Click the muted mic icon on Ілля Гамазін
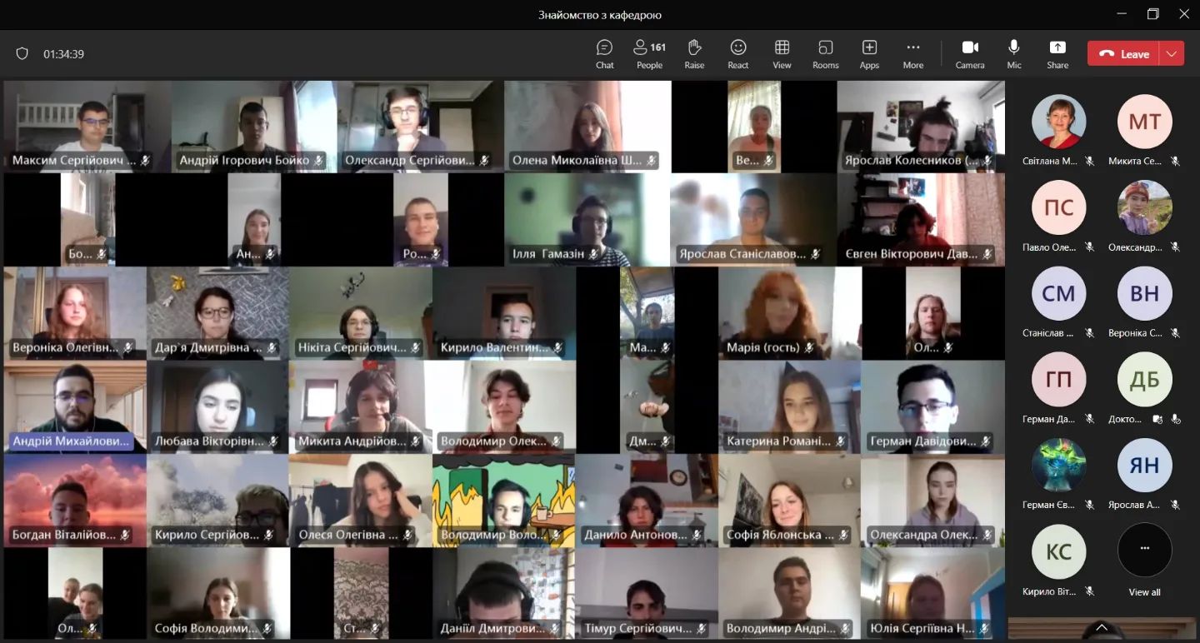1200x643 pixels. 592,254
